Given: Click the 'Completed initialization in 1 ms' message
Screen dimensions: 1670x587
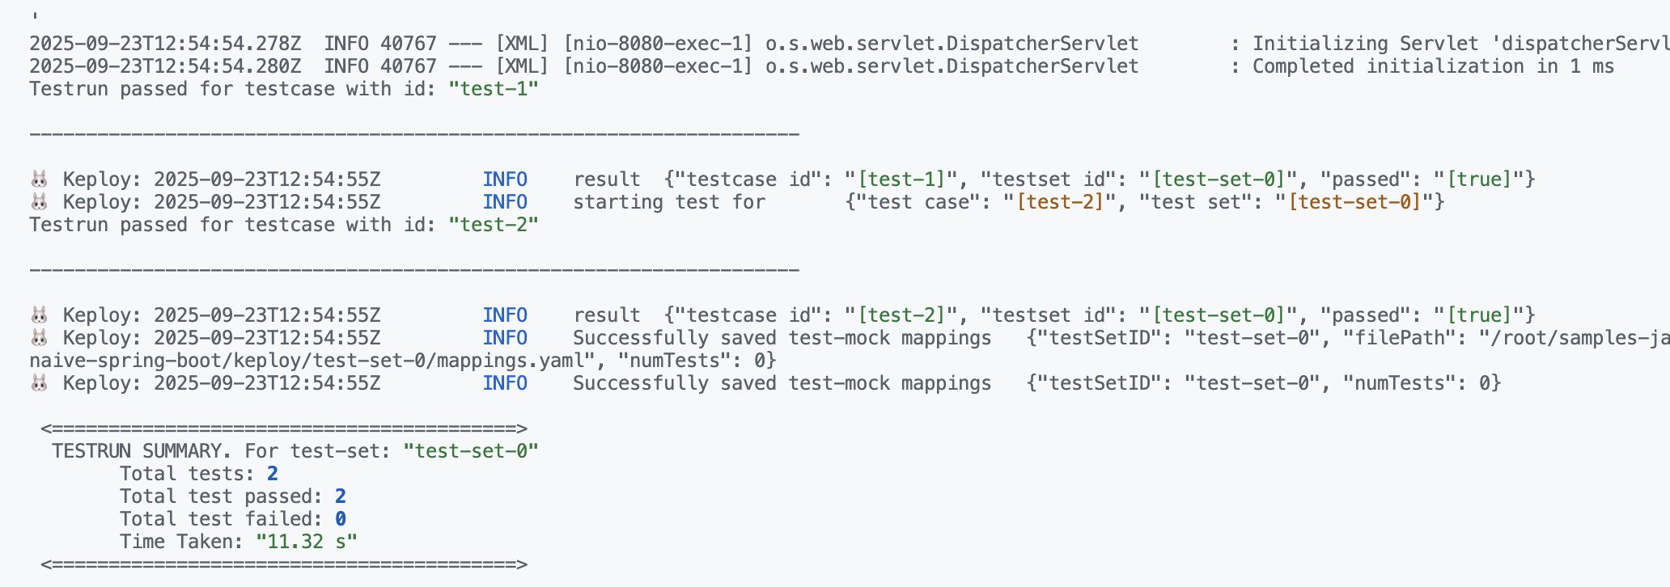Looking at the screenshot, I should [1432, 66].
